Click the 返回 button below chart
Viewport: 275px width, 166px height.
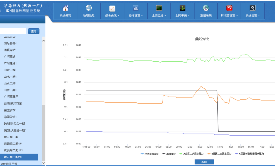coord(204,162)
